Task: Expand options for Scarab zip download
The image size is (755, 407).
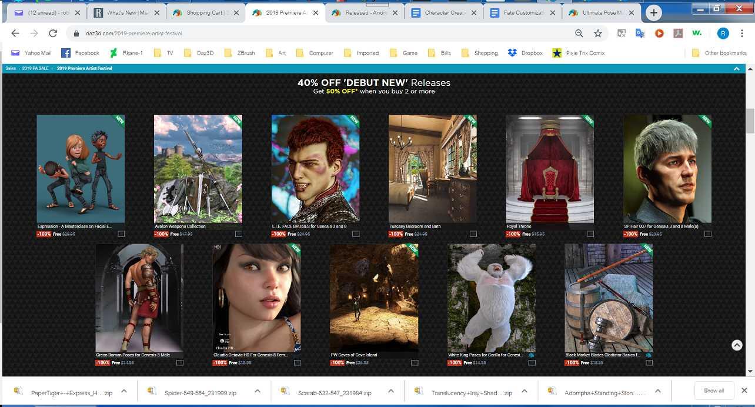Action: (391, 391)
